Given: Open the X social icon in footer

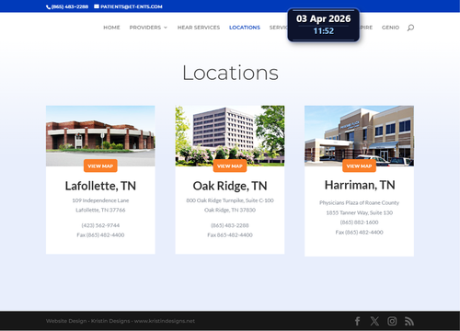Looking at the screenshot, I should [374, 321].
